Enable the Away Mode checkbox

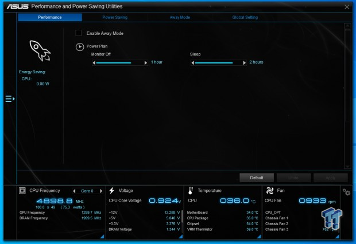[x=79, y=33]
